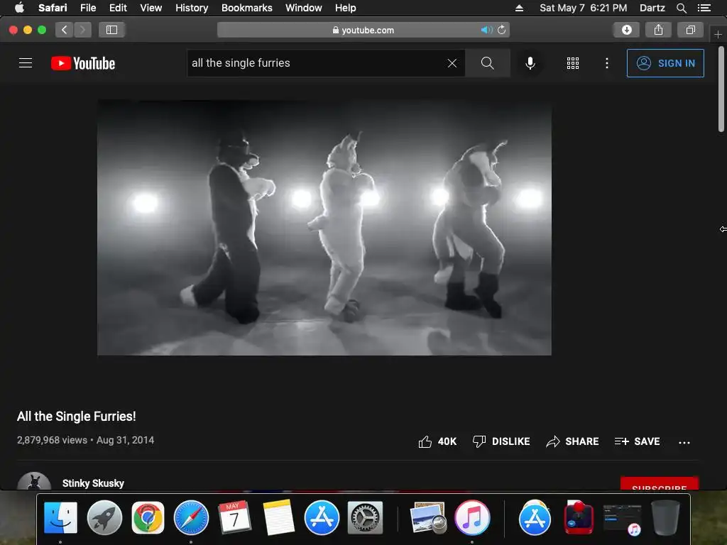727x545 pixels.
Task: Open the Edit menu
Action: tap(118, 8)
